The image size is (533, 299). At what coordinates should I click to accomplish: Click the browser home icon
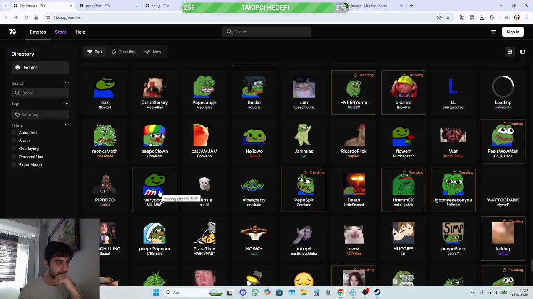(36, 17)
